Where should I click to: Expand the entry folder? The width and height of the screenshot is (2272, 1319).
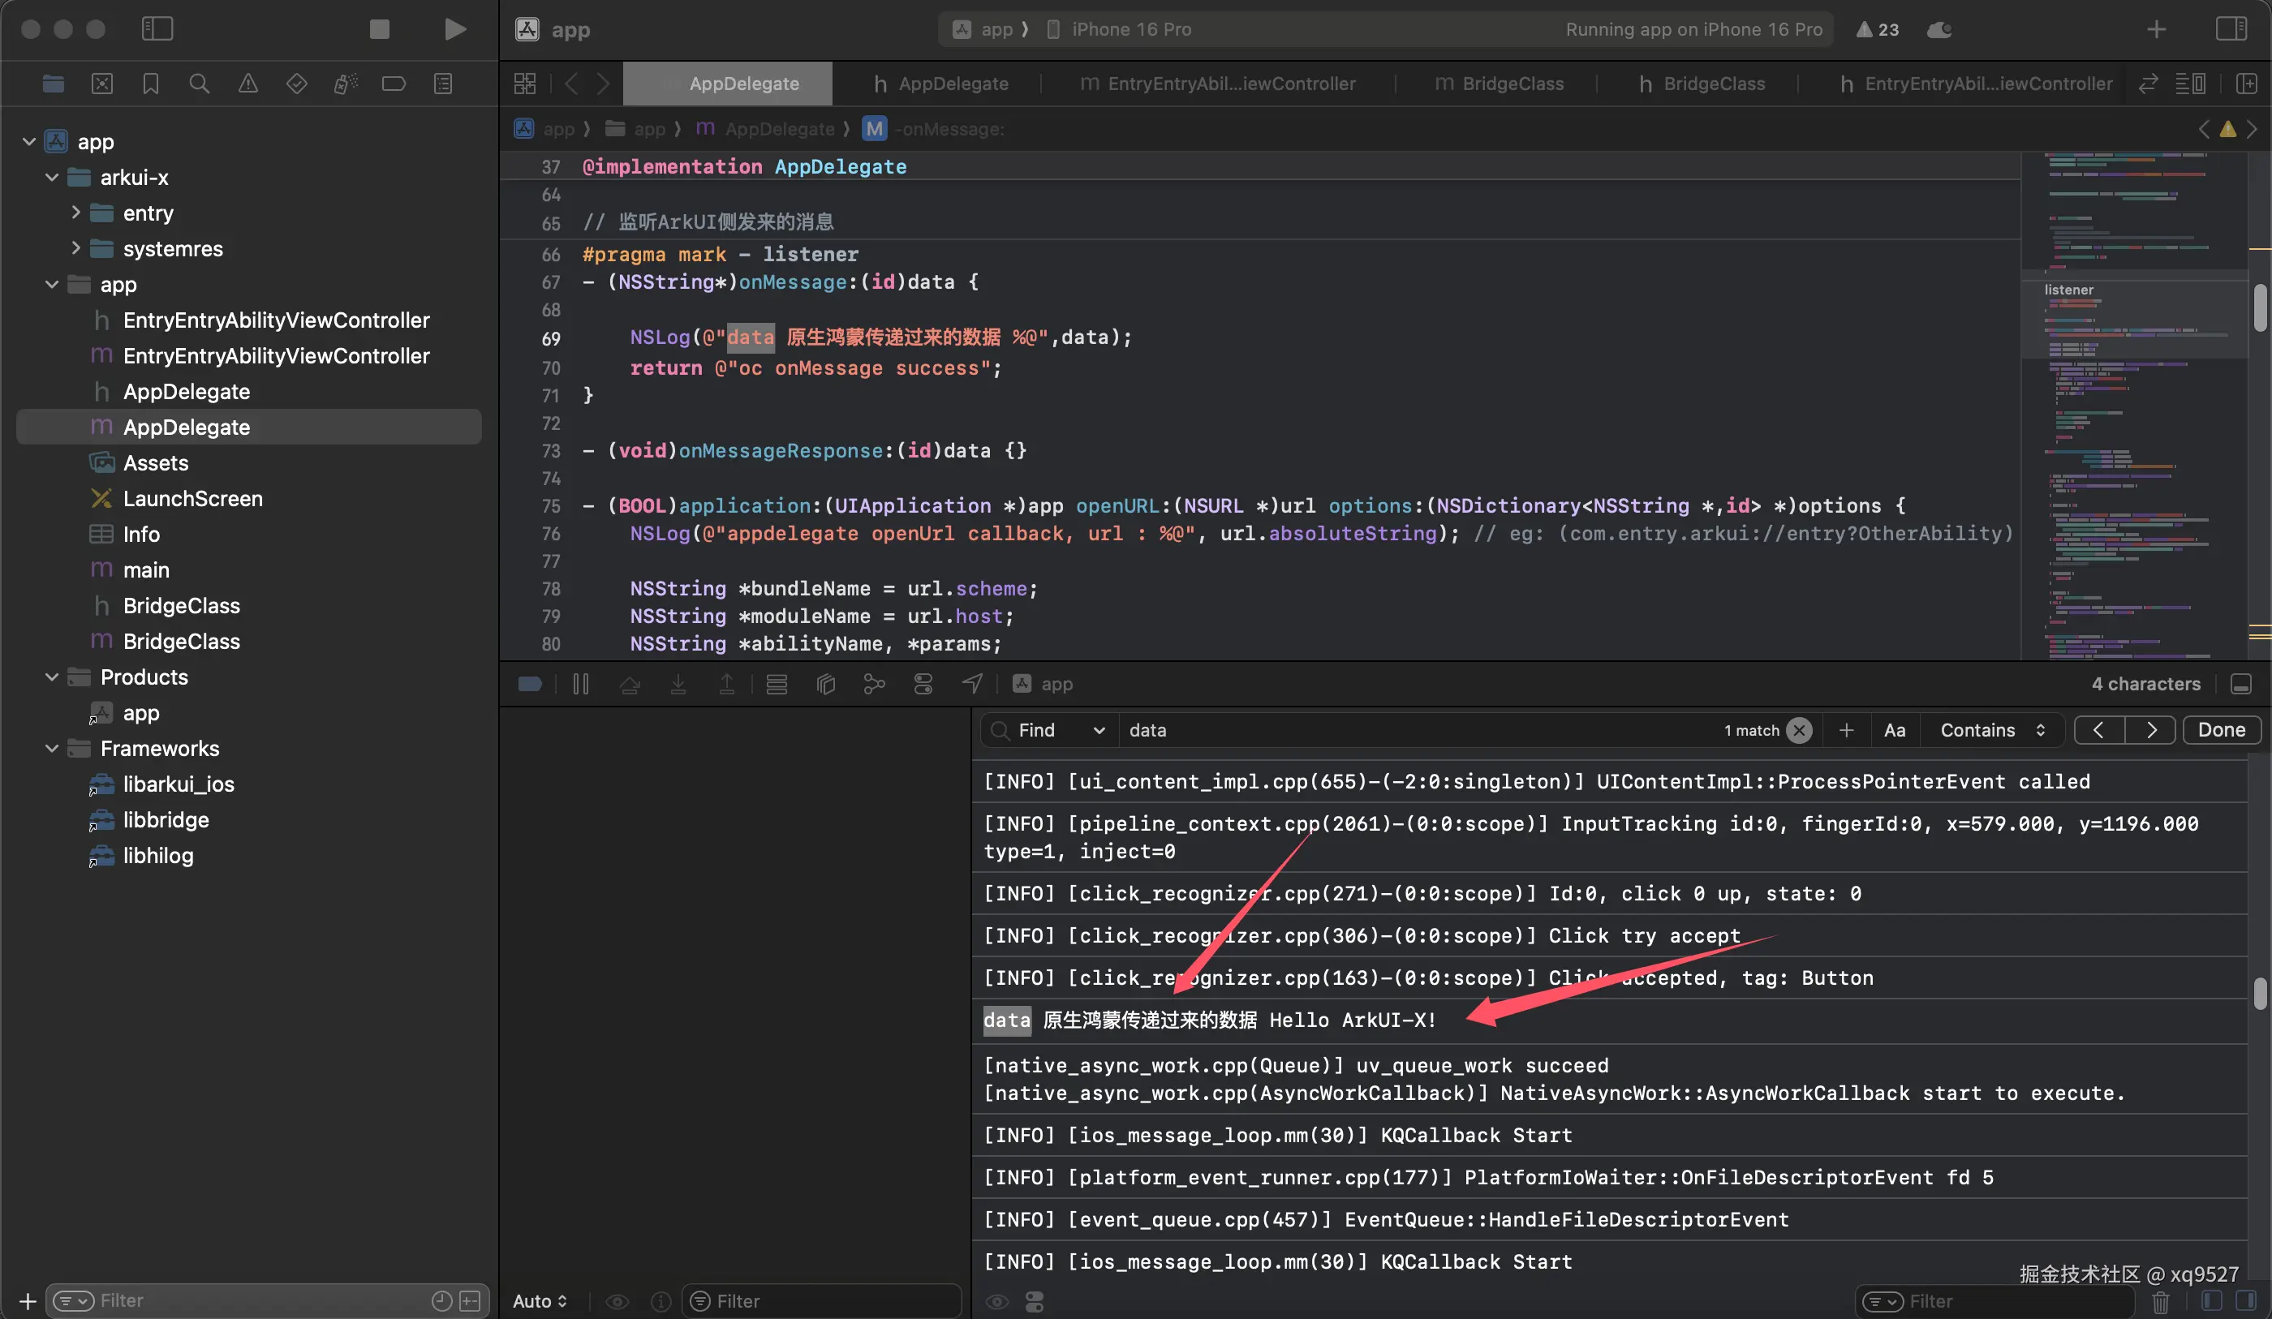coord(75,213)
